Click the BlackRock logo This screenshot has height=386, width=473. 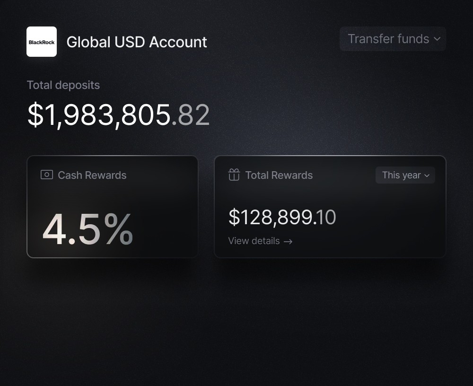42,42
